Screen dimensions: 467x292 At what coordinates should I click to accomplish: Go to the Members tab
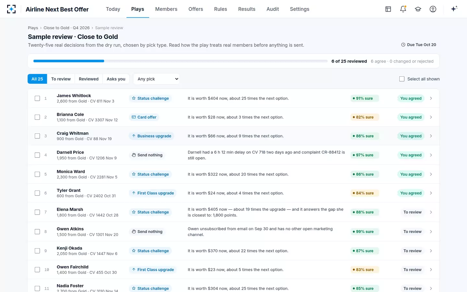(166, 9)
